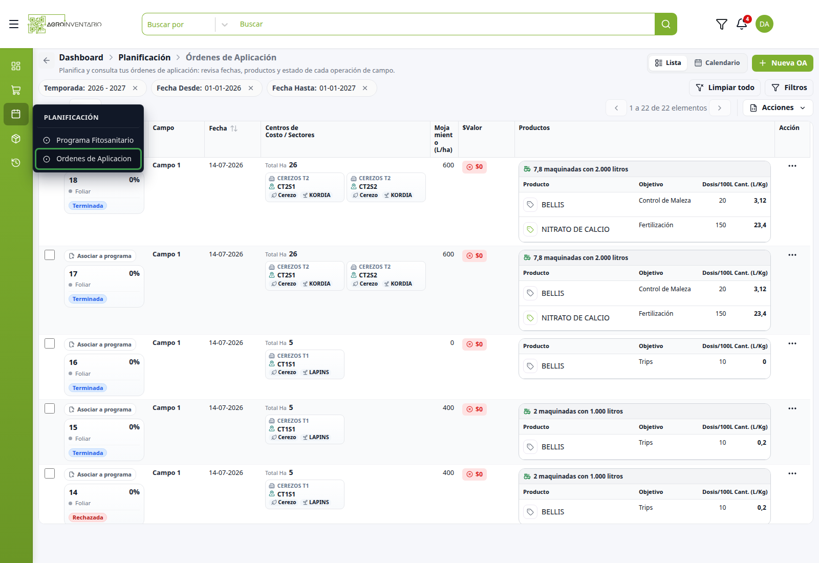
Task: Remove the Fecha Hasta filter chip
Action: [365, 88]
